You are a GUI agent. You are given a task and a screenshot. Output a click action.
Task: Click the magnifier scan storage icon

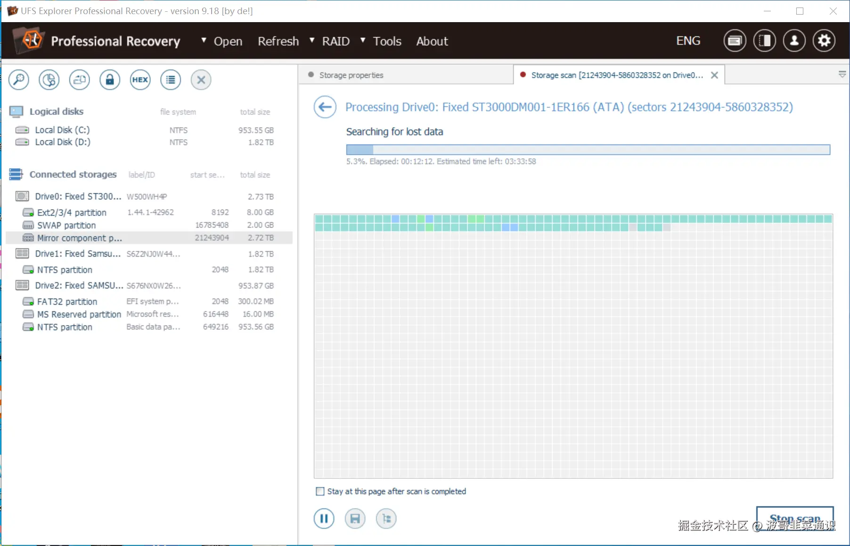(x=19, y=80)
